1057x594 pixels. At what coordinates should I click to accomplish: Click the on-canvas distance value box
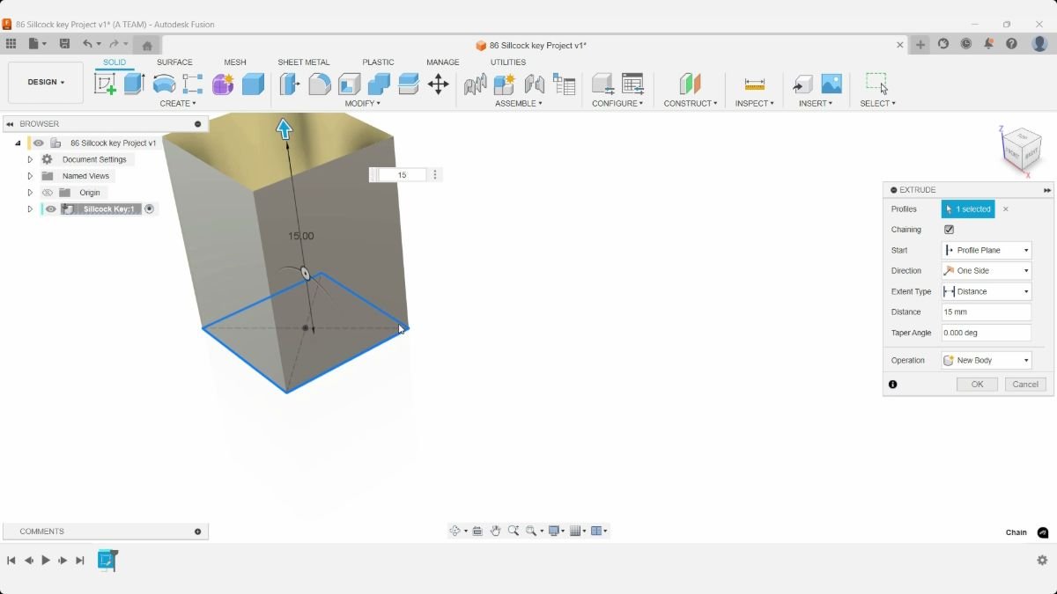402,175
